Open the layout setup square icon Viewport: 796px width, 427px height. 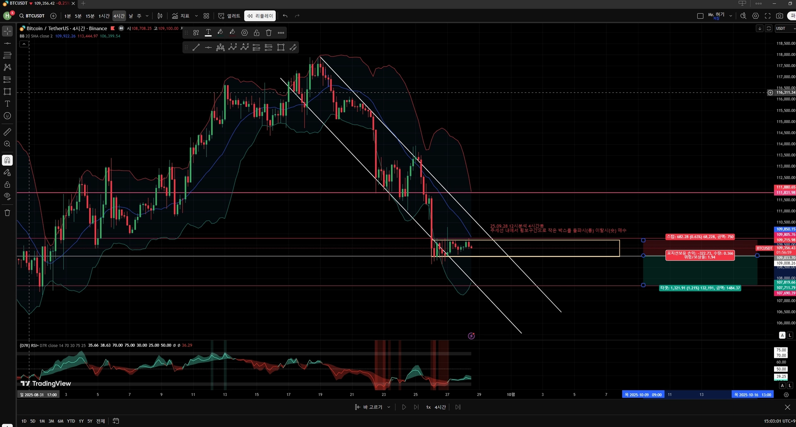(x=700, y=16)
